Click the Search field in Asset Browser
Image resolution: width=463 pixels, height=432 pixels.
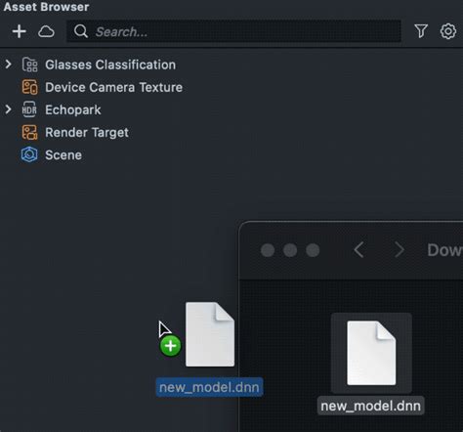point(233,31)
